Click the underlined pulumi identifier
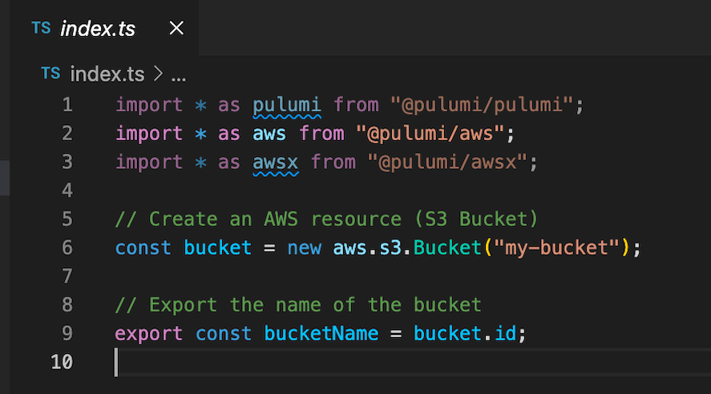Screen dimensions: 711x394 click(x=287, y=106)
